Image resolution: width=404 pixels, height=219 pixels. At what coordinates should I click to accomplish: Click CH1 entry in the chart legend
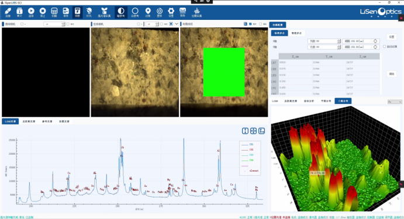[x=248, y=144]
